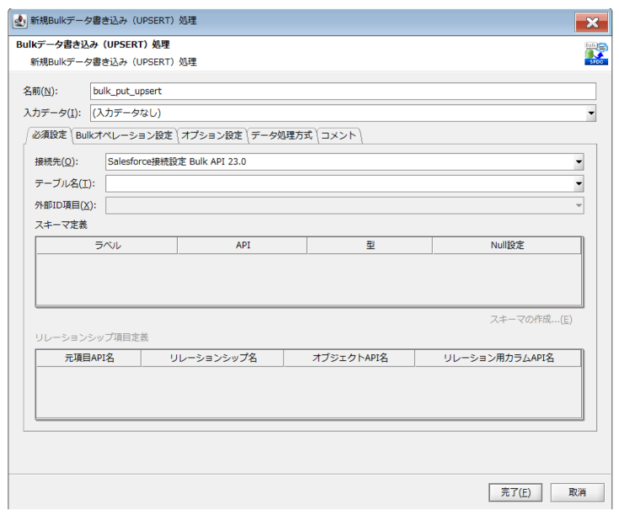The image size is (619, 516).
Task: Close the UPSERT dialog window
Action: tap(592, 23)
